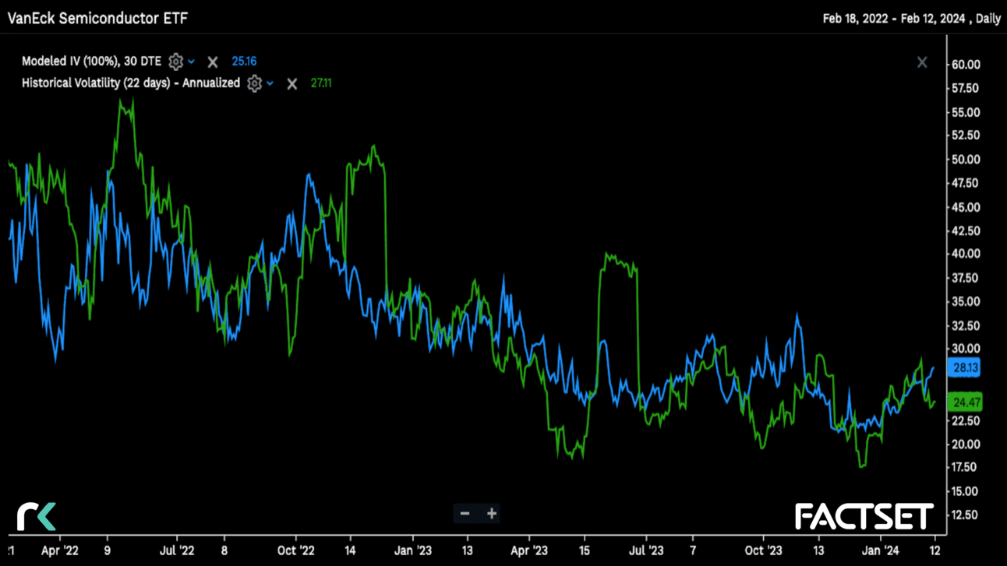1007x566 pixels.
Task: Open settings gear for Historical Volatility series
Action: point(254,83)
